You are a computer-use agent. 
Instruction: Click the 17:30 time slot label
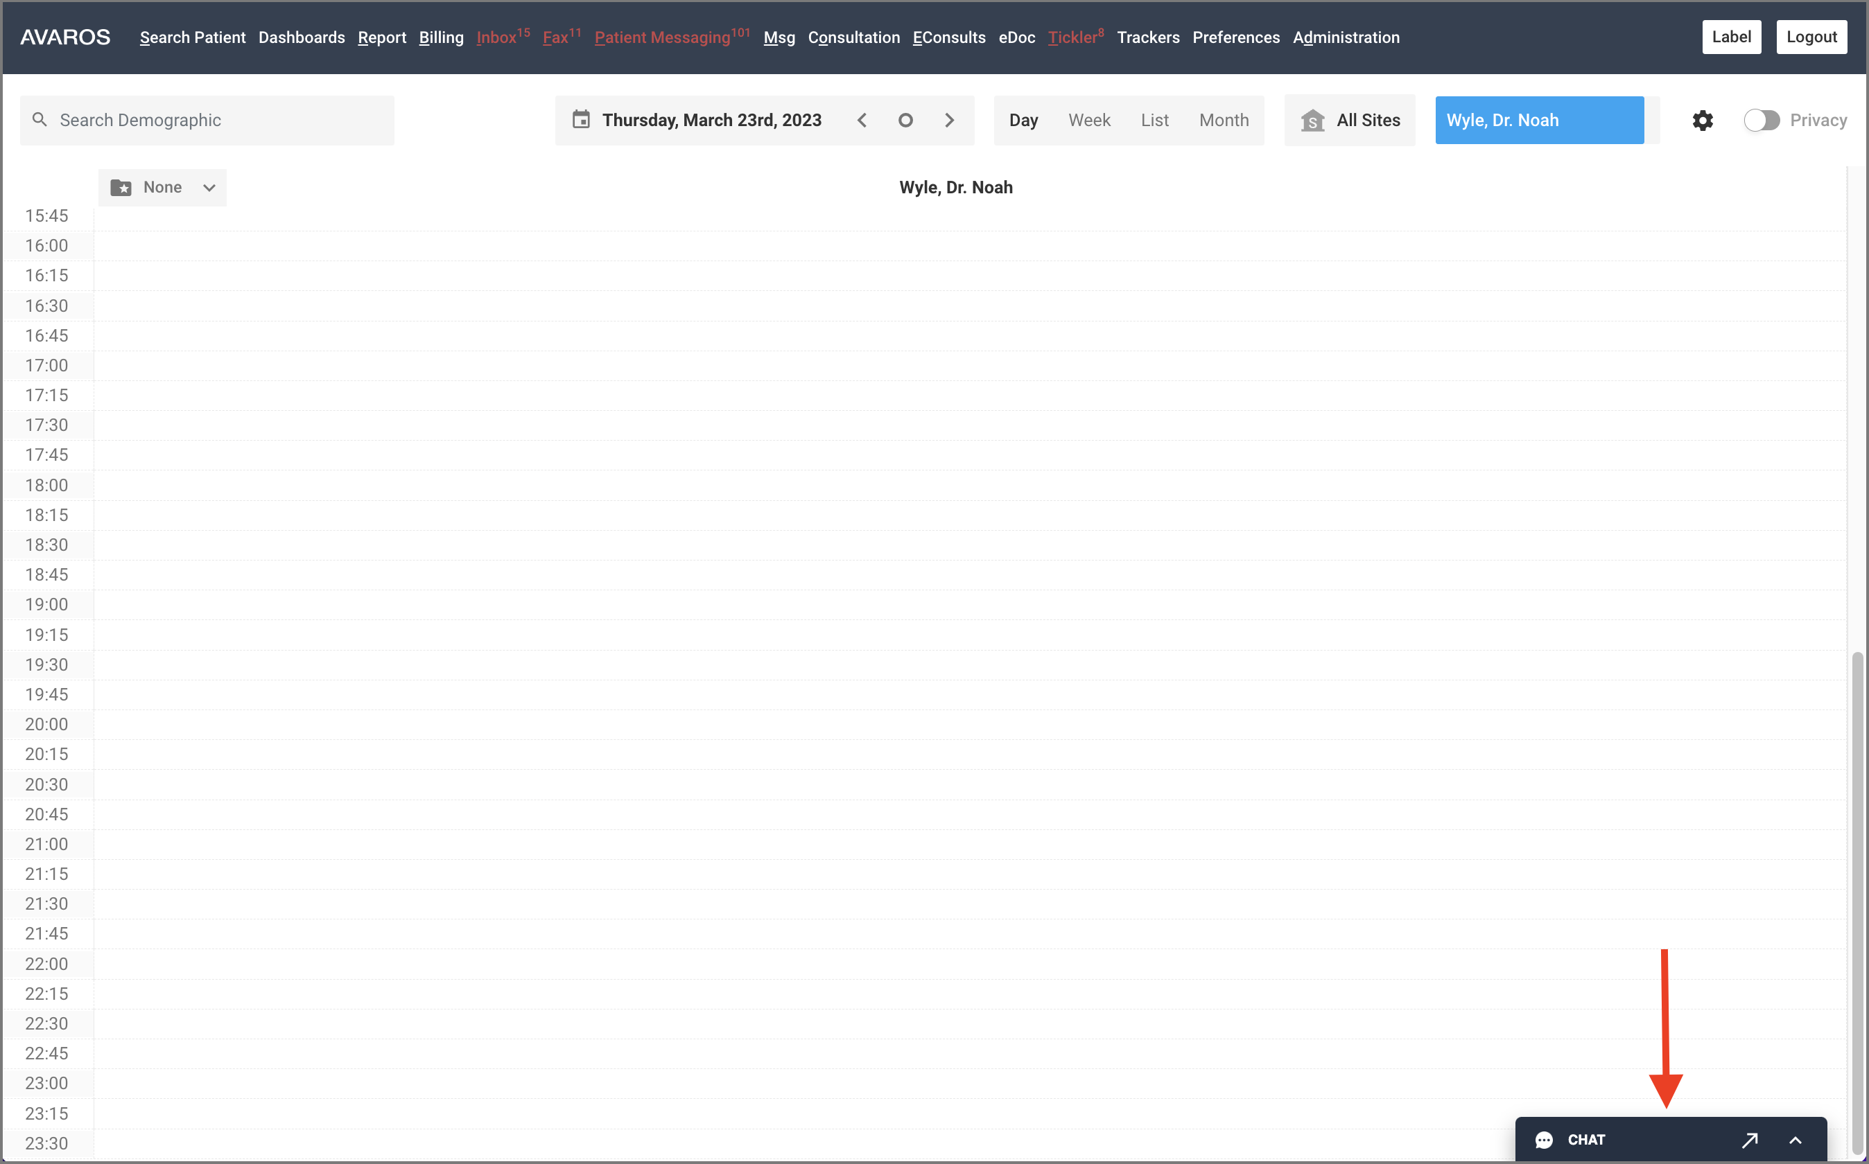pos(46,425)
